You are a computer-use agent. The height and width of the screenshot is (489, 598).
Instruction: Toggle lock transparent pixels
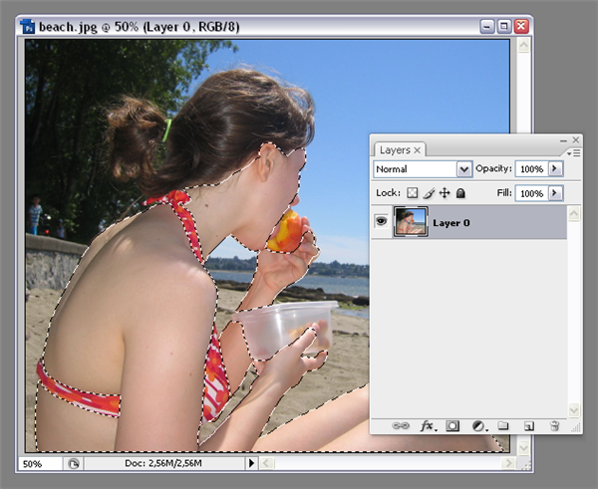(412, 193)
